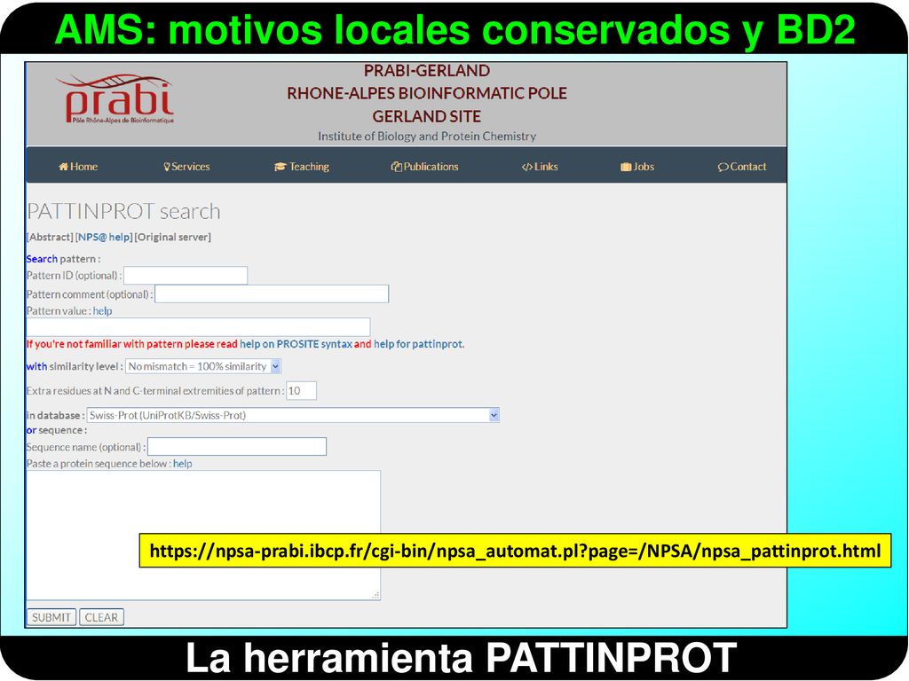Open the NPS@ help link
This screenshot has height=681, width=909.
pyautogui.click(x=105, y=237)
